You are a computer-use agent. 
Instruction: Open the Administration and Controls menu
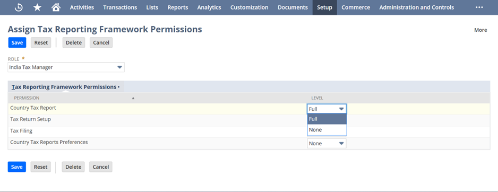417,7
